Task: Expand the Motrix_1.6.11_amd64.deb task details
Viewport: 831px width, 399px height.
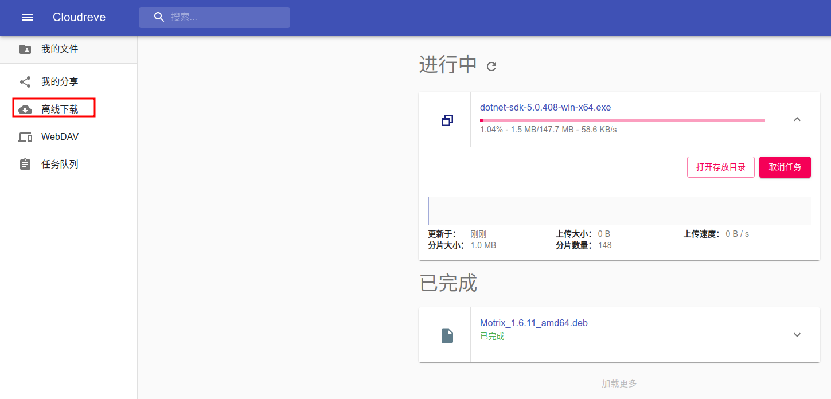Action: click(797, 335)
